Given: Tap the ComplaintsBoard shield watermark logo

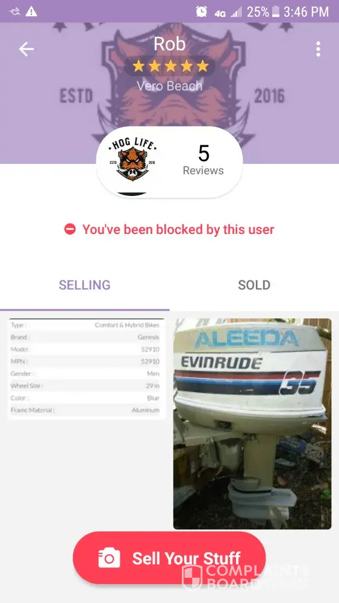Looking at the screenshot, I should [x=192, y=577].
